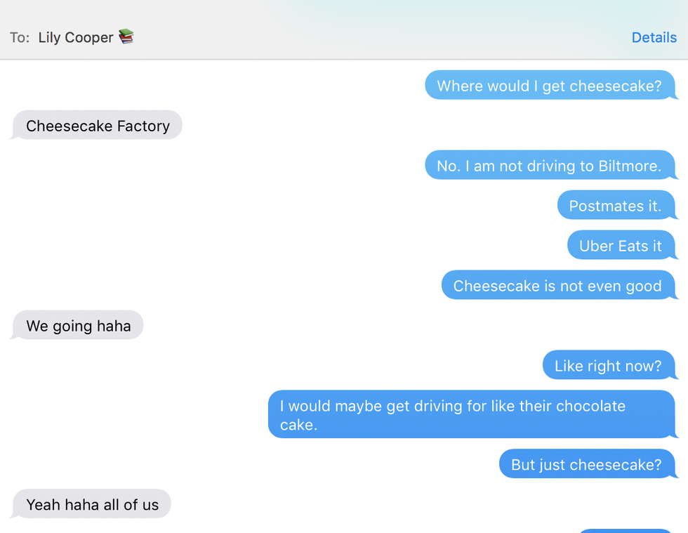Select the 'We going haha' bubble
Image resolution: width=688 pixels, height=533 pixels.
point(77,325)
